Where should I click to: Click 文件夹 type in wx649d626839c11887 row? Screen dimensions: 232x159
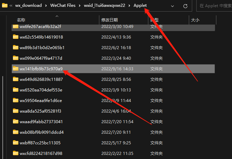(x=156, y=79)
